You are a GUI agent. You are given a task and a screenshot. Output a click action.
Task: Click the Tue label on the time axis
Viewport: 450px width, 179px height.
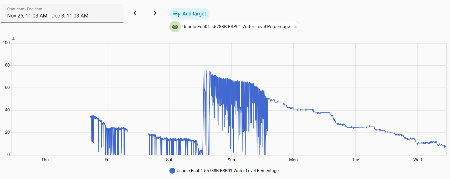[x=356, y=160]
